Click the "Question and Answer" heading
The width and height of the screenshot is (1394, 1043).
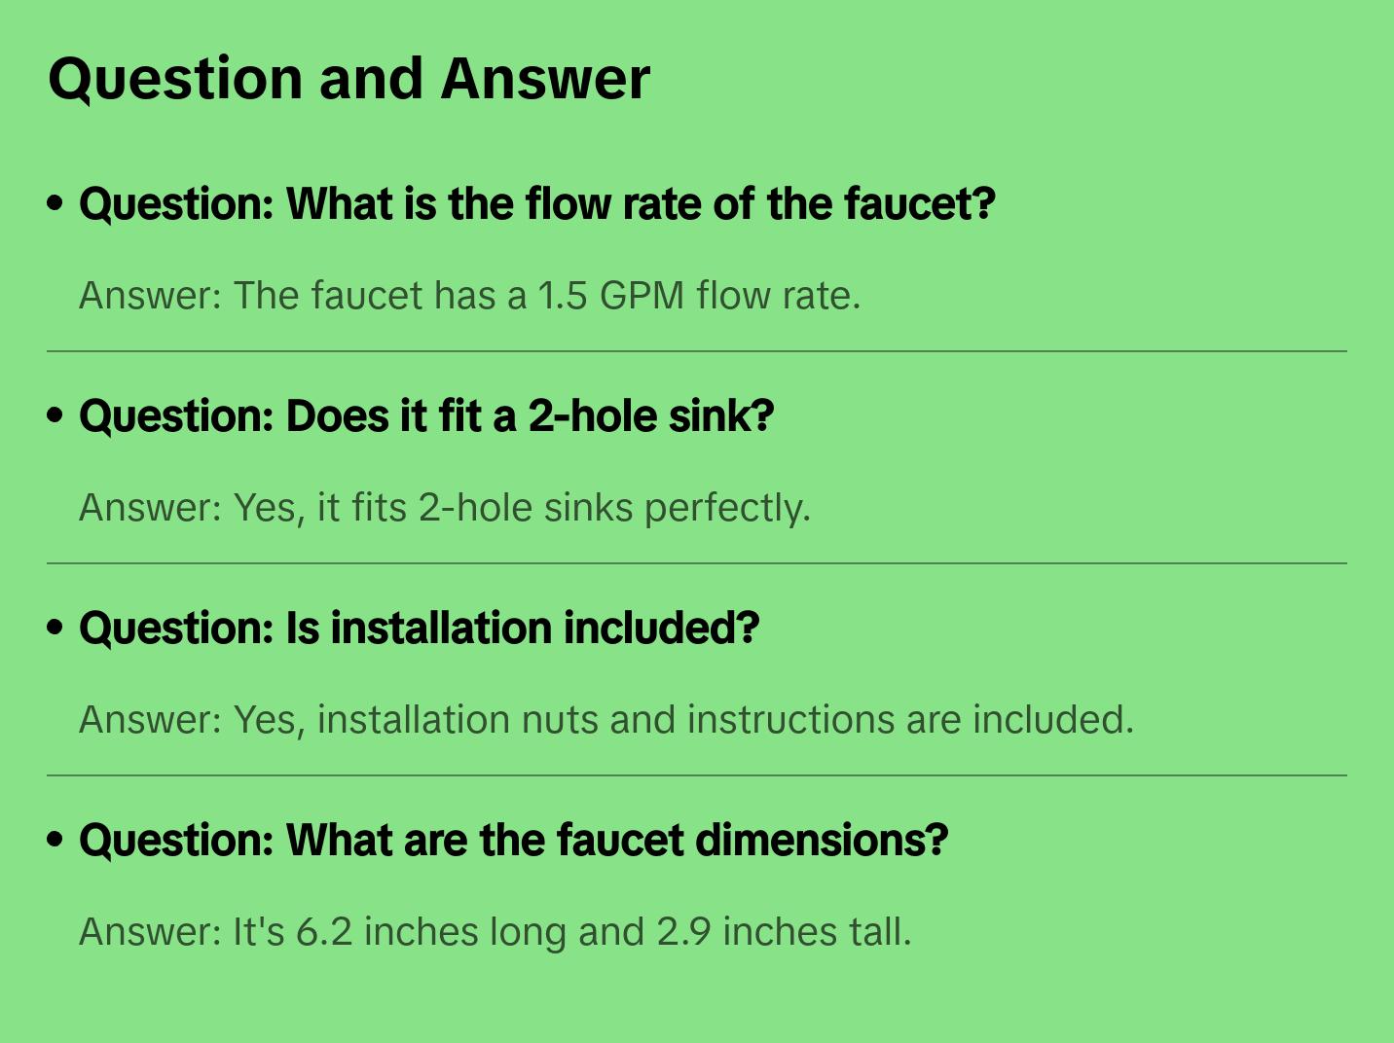[x=348, y=79]
